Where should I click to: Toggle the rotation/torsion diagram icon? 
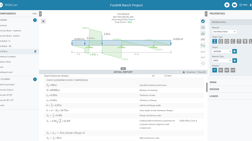click(x=203, y=64)
